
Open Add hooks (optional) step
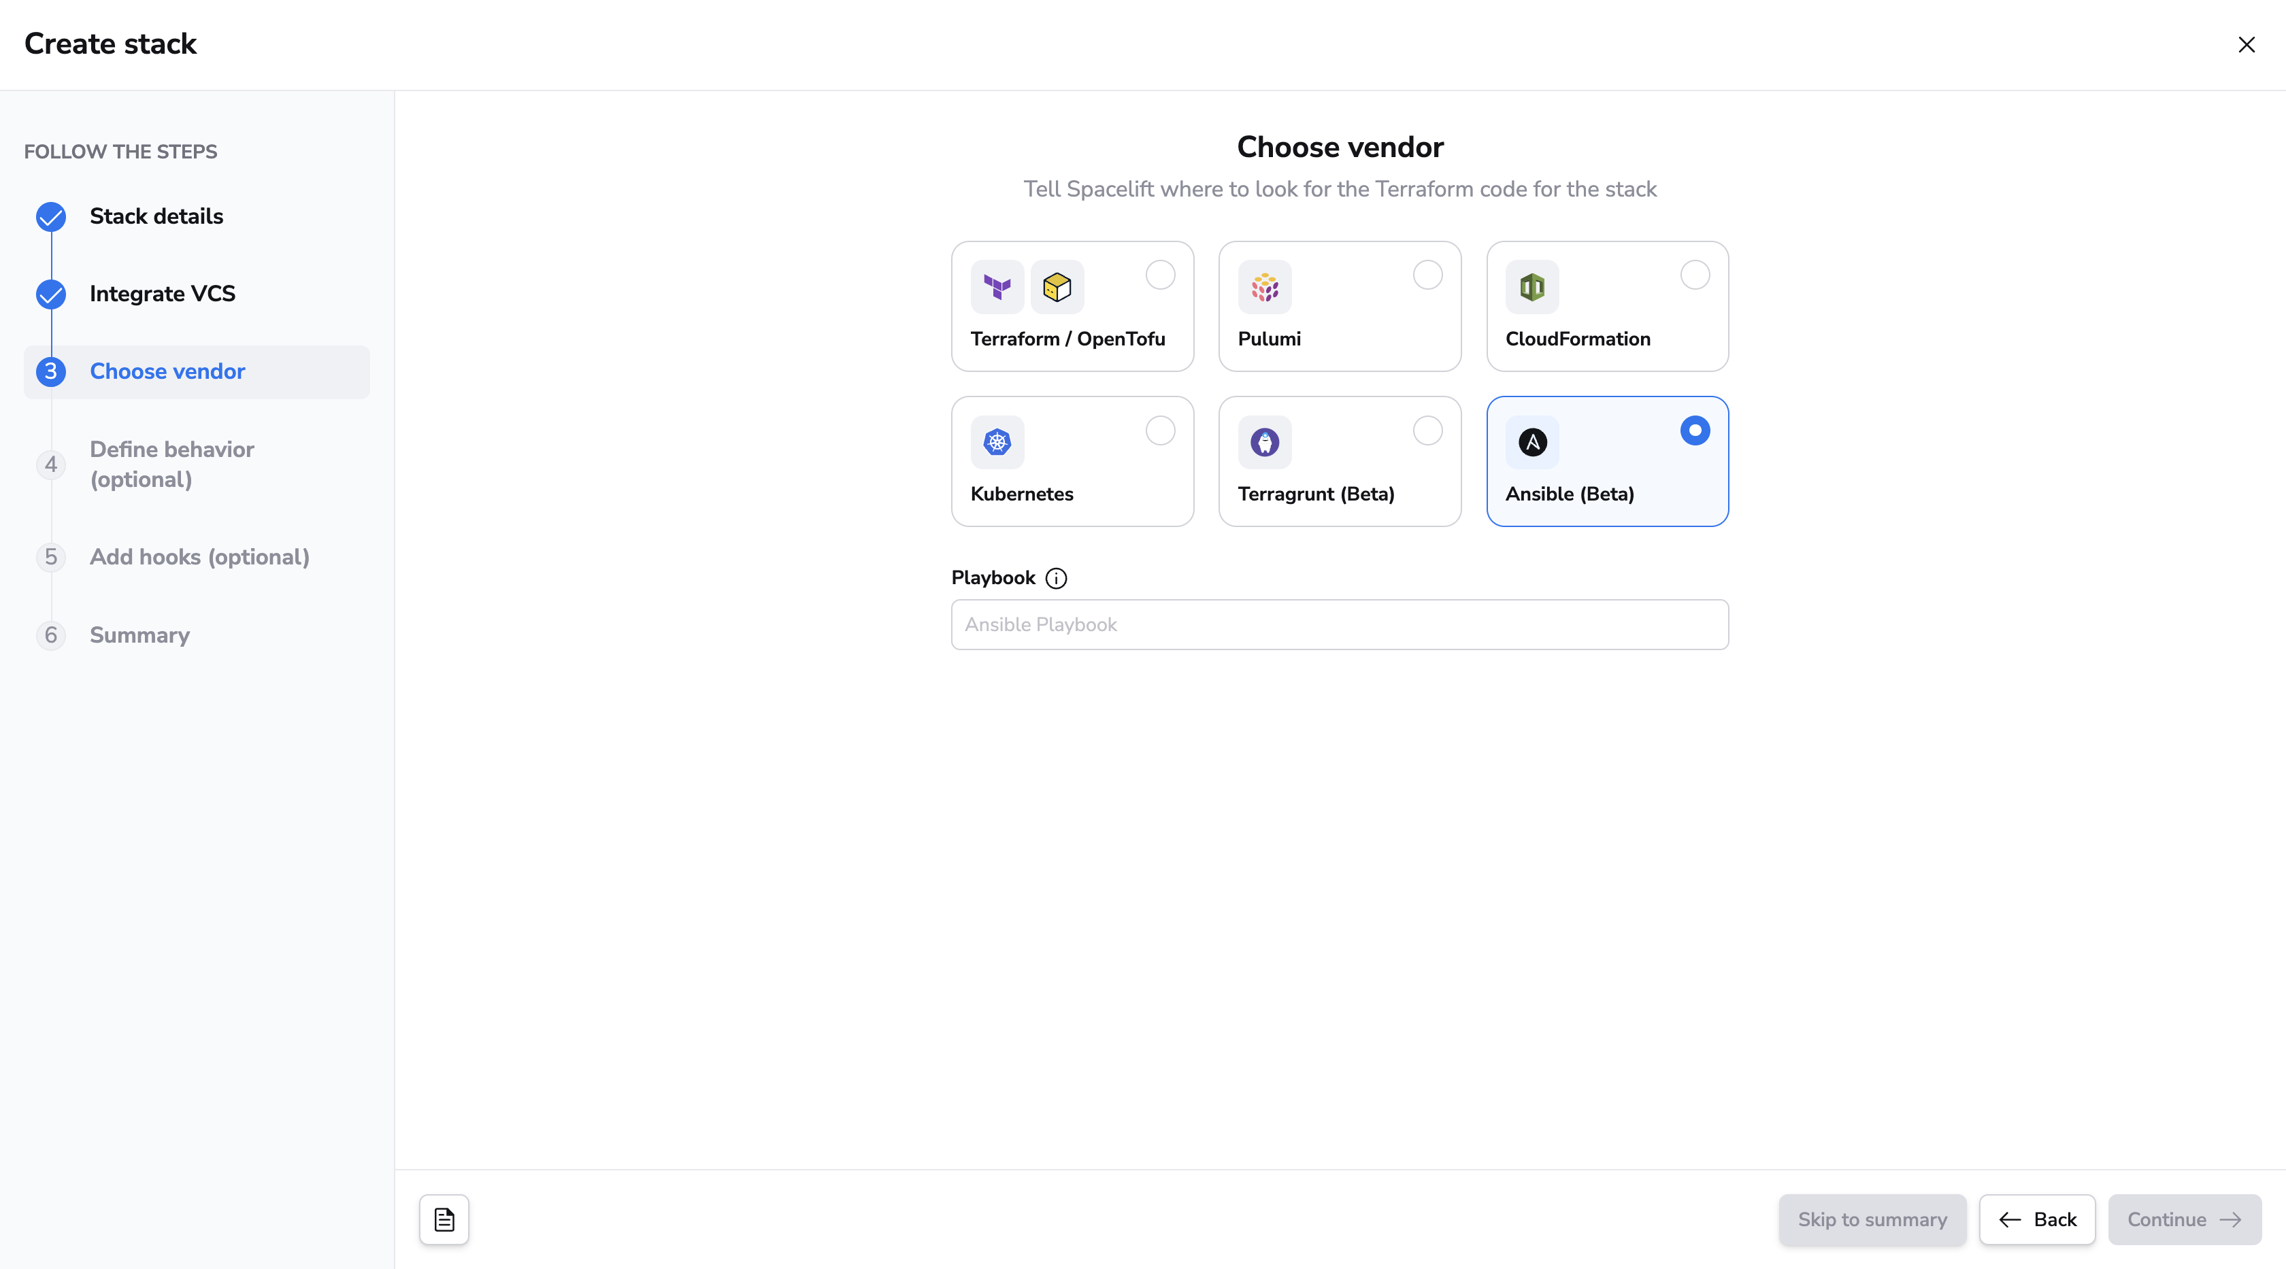(x=199, y=557)
